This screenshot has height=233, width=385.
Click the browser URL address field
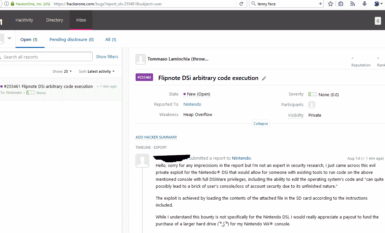pos(144,4)
